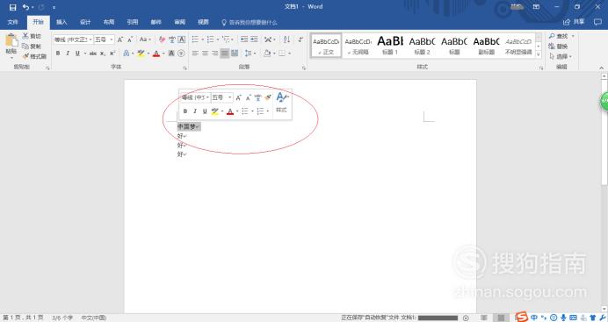Open the phonetic guide (拼音) icon in the ribbon

tap(172, 39)
